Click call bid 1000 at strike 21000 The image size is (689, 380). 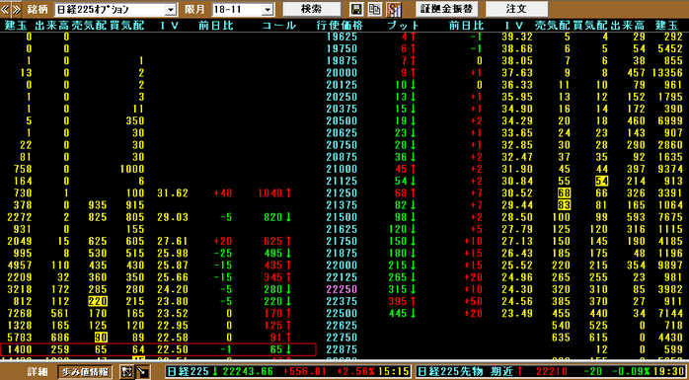[x=132, y=169]
